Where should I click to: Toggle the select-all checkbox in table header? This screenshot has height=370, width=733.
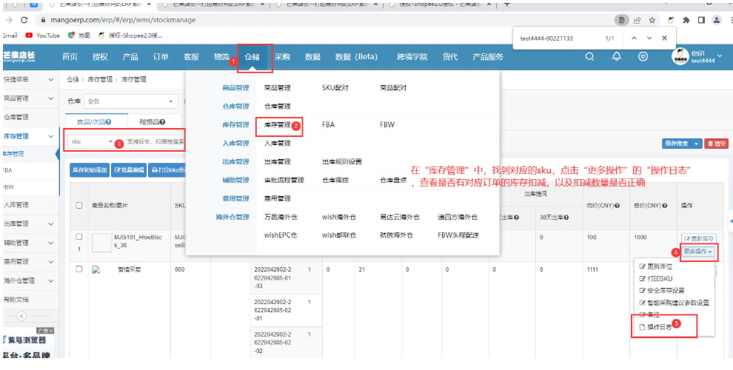pos(79,205)
